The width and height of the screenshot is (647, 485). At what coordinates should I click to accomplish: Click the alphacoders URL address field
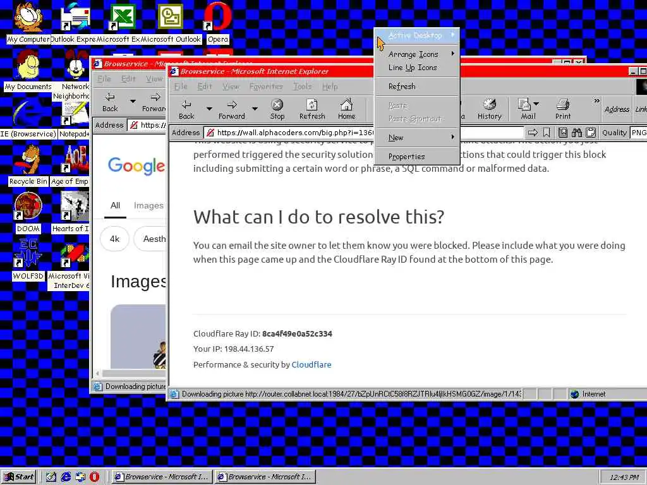[365, 133]
